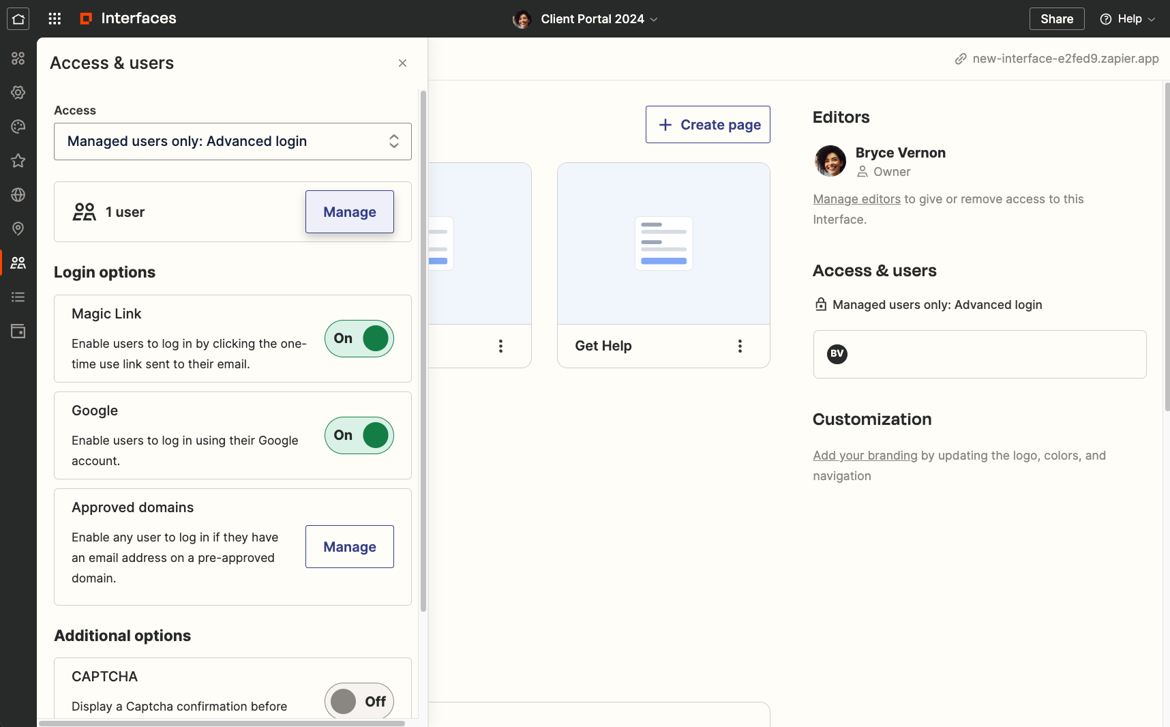The height and width of the screenshot is (727, 1170).
Task: Click the Interfaces title text
Action: [x=138, y=18]
